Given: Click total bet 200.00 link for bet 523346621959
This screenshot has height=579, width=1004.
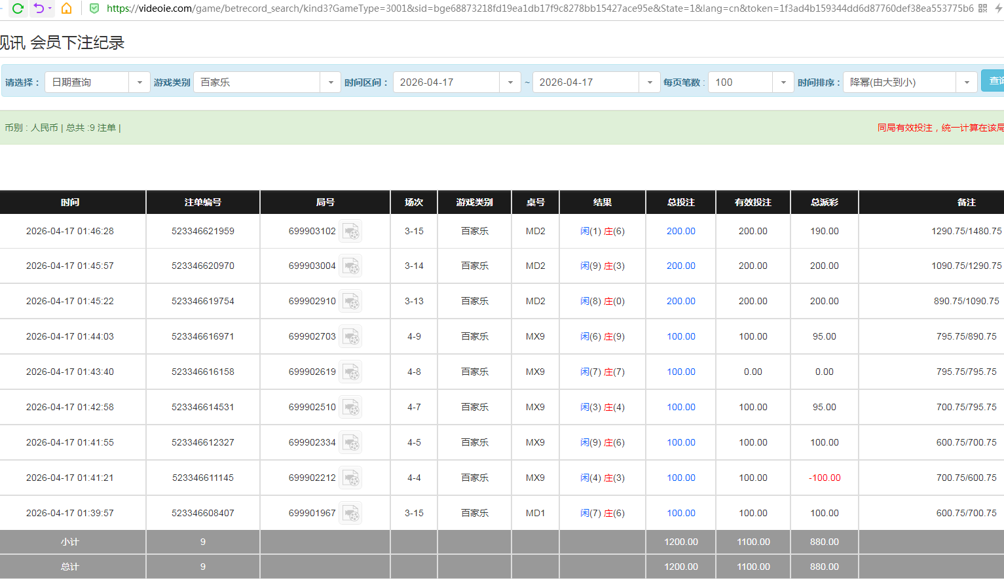Looking at the screenshot, I should 680,232.
